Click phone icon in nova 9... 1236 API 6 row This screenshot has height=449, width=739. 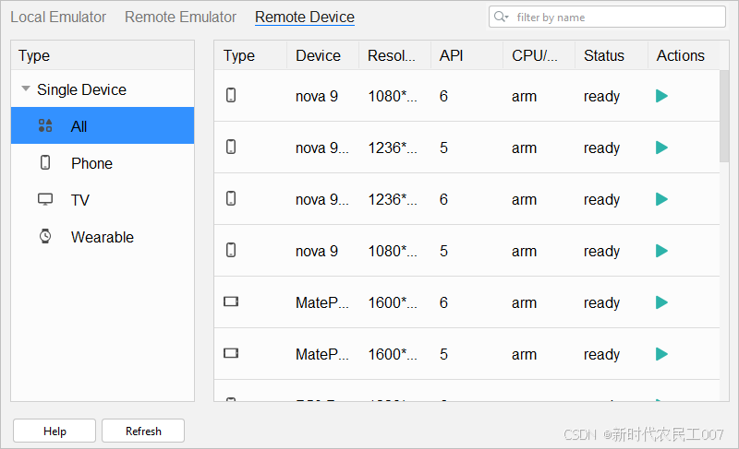pyautogui.click(x=231, y=198)
